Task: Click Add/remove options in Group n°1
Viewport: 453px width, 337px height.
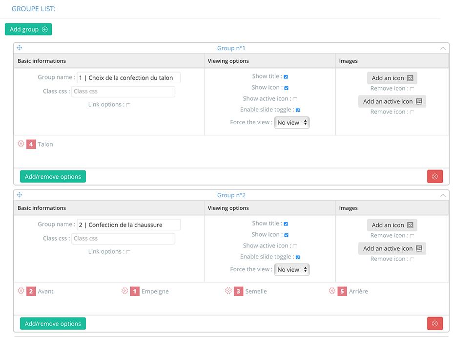Action: 53,176
